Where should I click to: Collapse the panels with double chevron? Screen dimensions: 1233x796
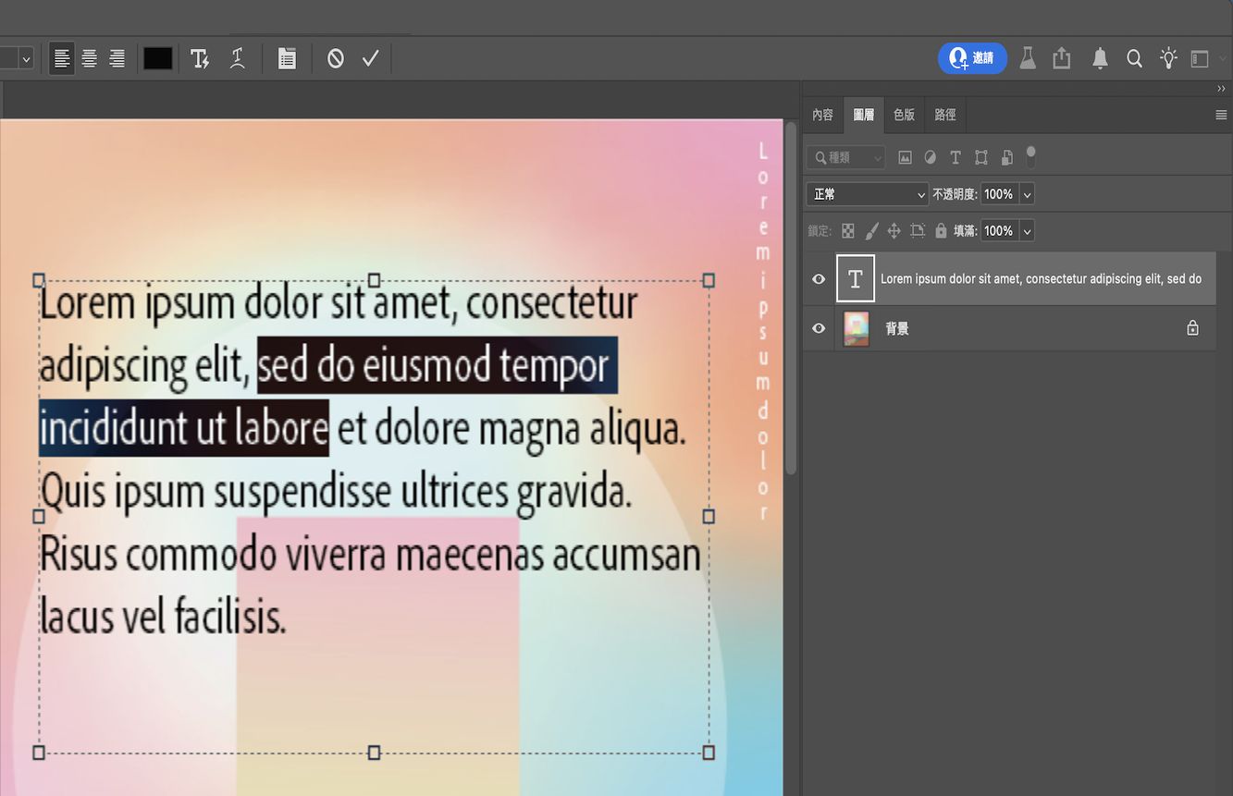click(x=1221, y=89)
